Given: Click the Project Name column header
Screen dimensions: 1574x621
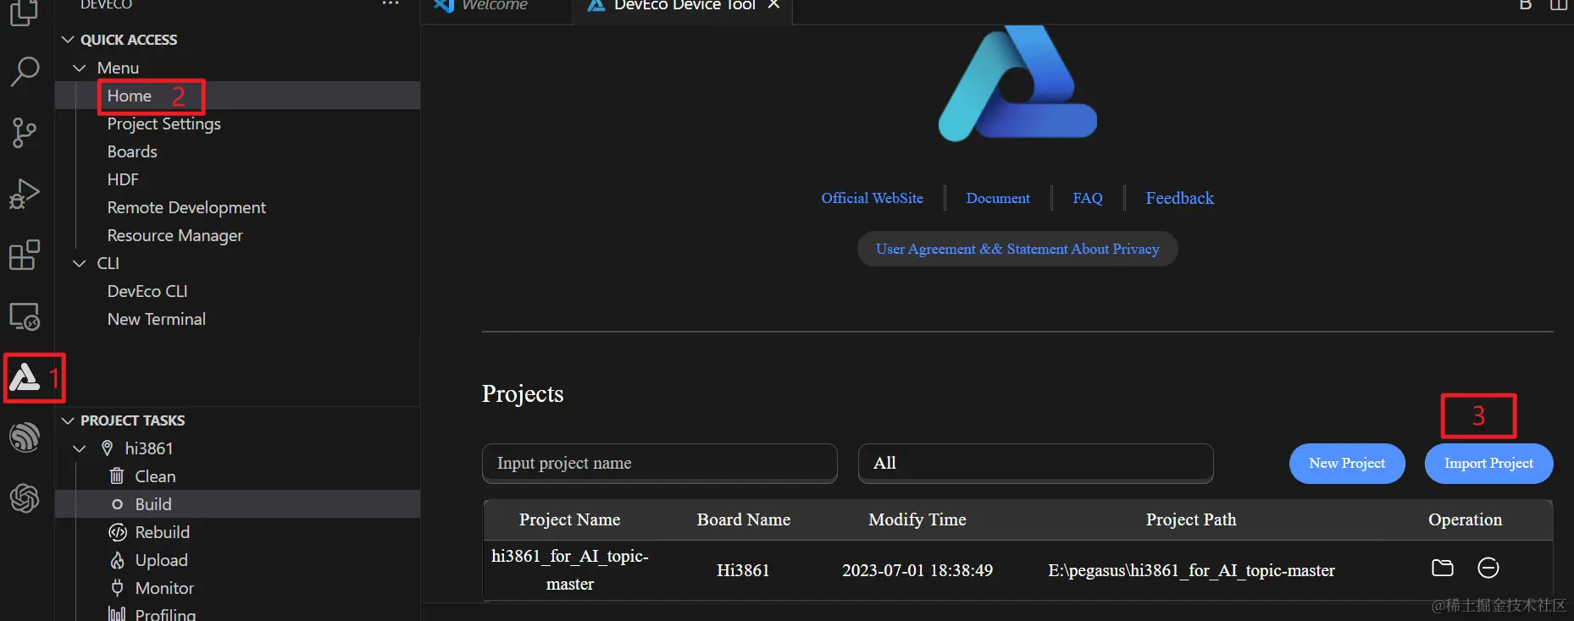Looking at the screenshot, I should coord(569,519).
